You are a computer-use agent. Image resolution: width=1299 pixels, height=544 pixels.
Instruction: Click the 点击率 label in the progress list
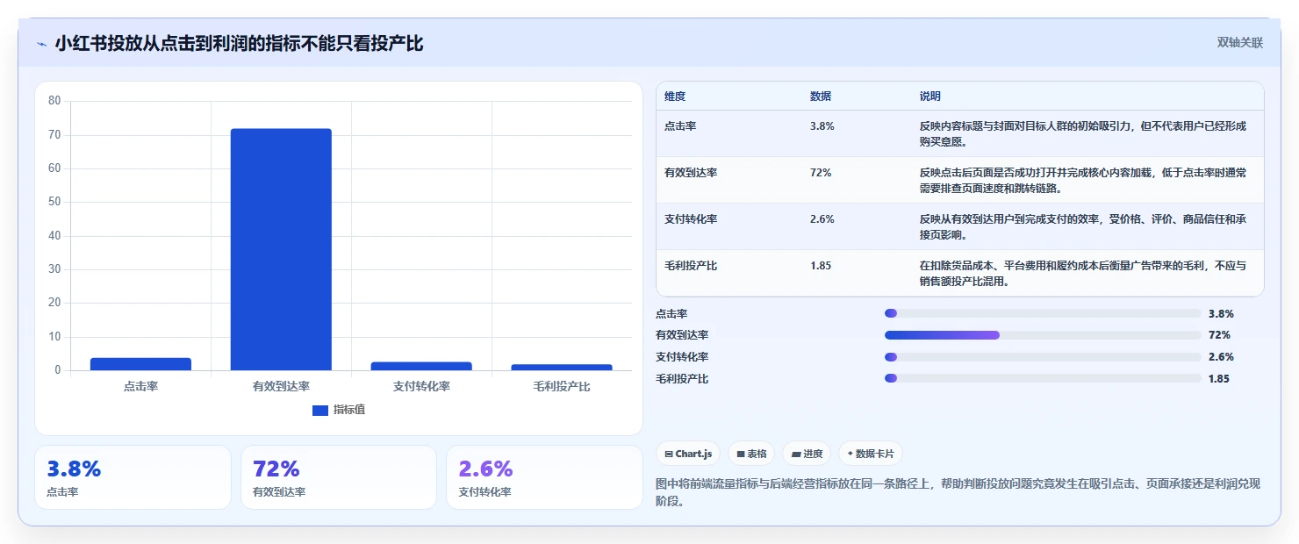(671, 313)
